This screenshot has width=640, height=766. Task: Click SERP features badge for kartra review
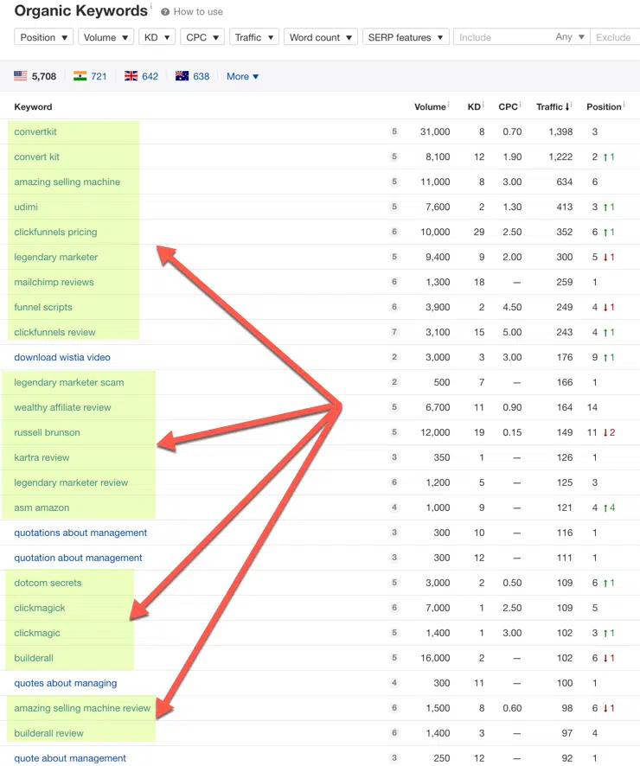[394, 457]
